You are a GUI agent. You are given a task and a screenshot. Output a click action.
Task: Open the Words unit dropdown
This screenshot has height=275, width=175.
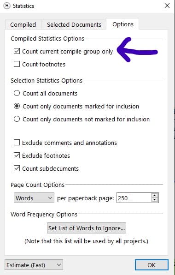pos(34,198)
